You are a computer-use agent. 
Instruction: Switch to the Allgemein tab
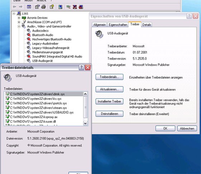[x=100, y=25]
